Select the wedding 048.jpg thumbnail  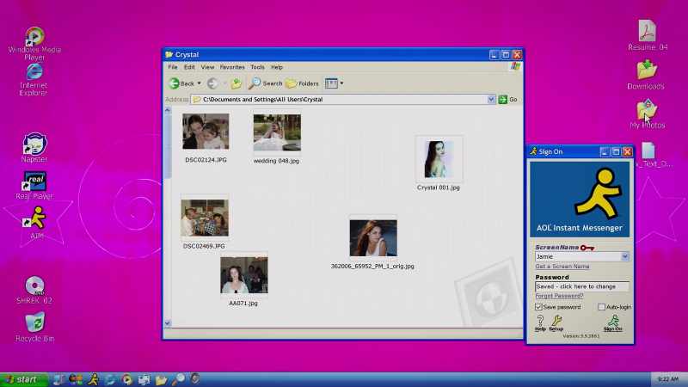click(277, 132)
